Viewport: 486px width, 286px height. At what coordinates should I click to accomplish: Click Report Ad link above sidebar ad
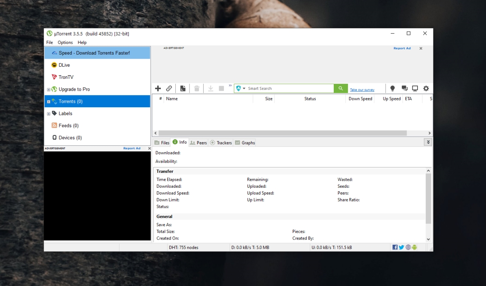132,148
